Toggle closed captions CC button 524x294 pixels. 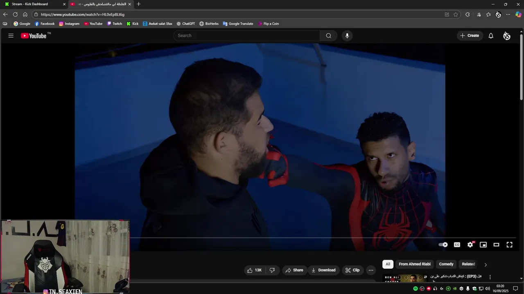pyautogui.click(x=457, y=245)
